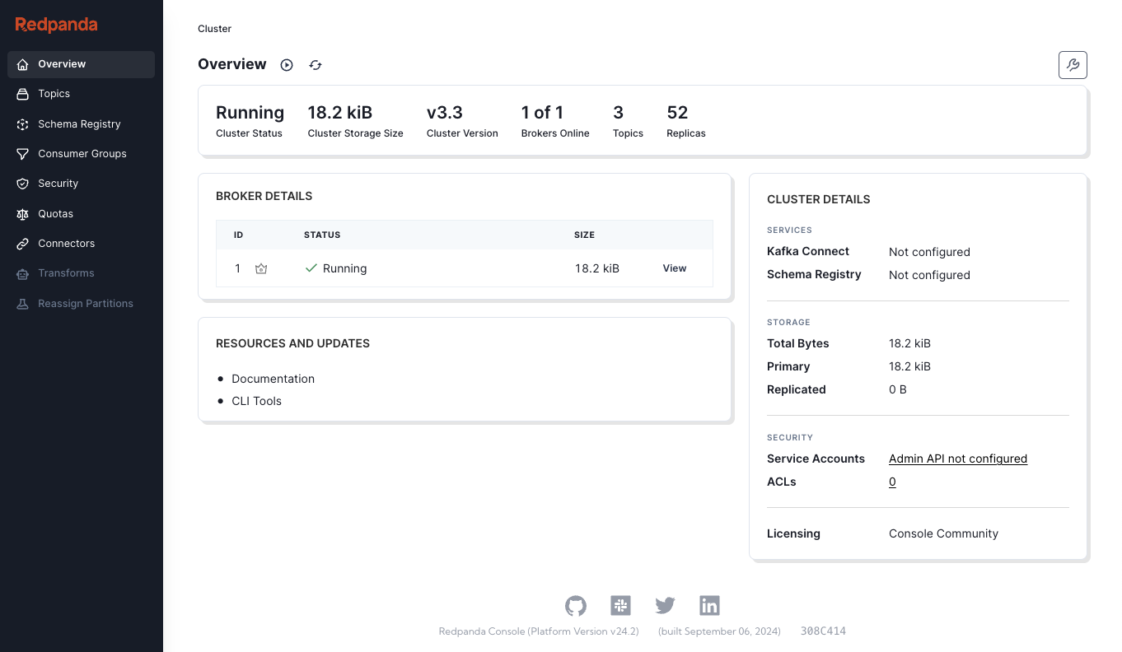
Task: Open the wrench settings button at top right
Action: (1072, 64)
